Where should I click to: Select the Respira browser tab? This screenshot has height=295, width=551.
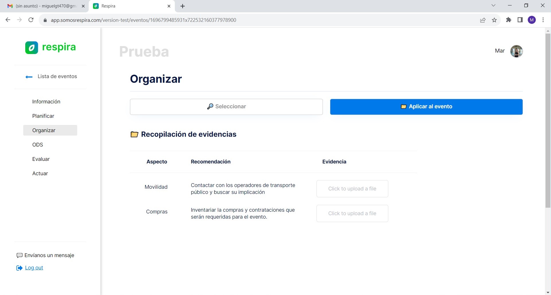[x=132, y=6]
